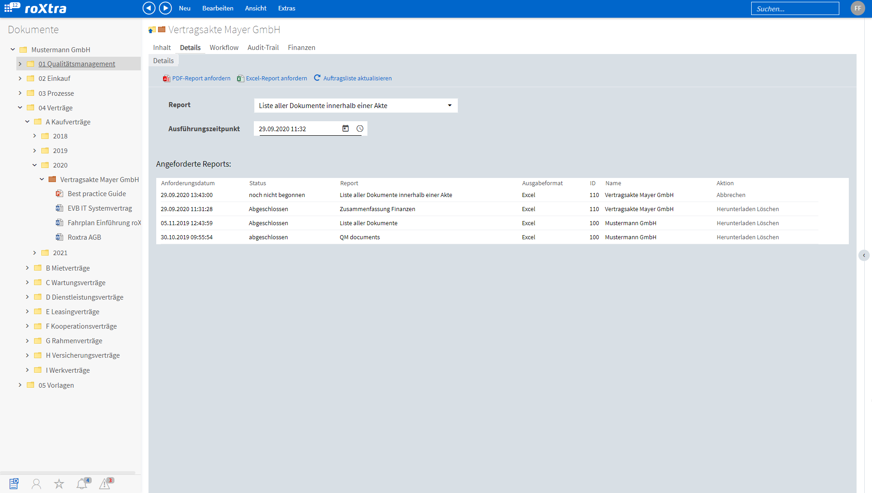
Task: Click Abbrechen for the pending report
Action: 731,195
